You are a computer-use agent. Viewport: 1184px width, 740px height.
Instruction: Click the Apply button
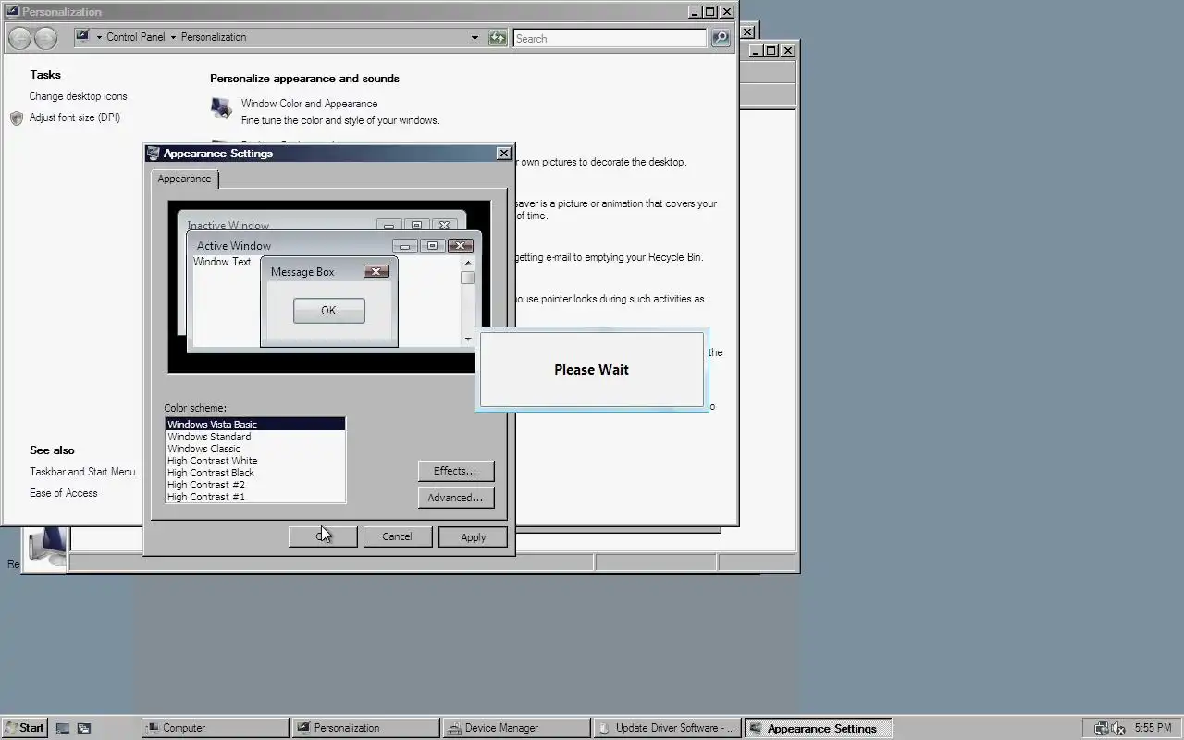(x=473, y=537)
